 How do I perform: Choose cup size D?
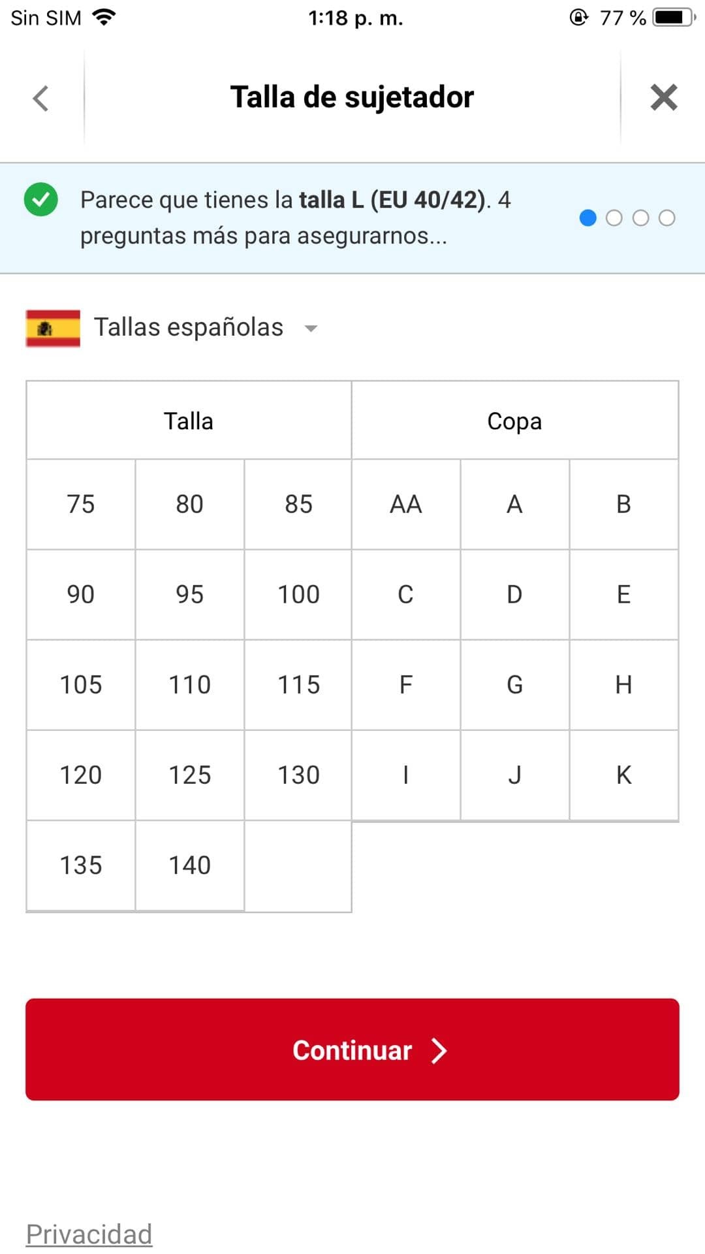pyautogui.click(x=514, y=594)
